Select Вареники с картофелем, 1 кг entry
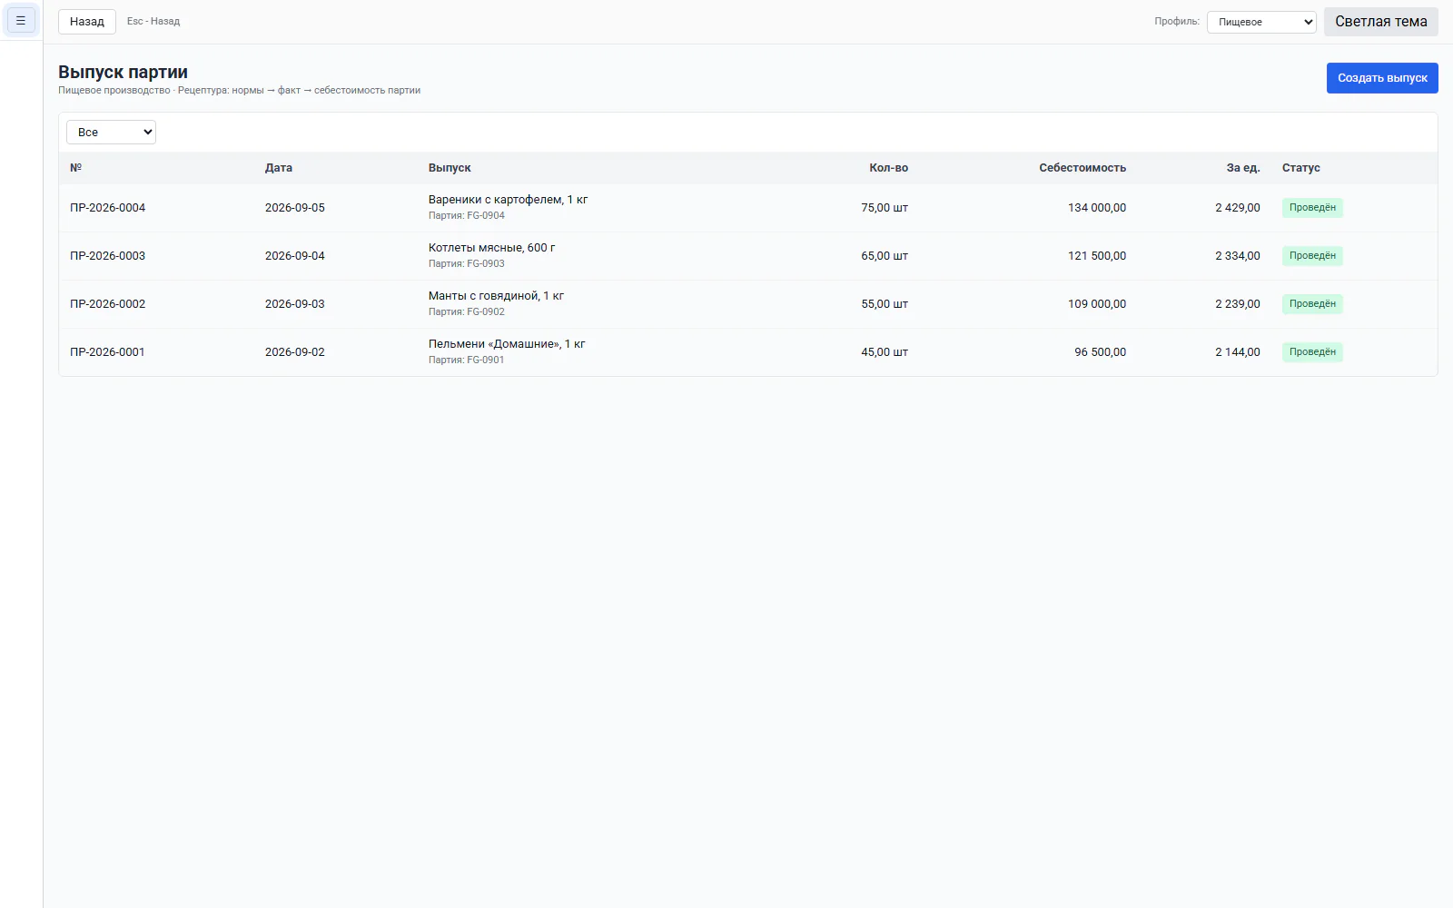1453x908 pixels. click(508, 200)
